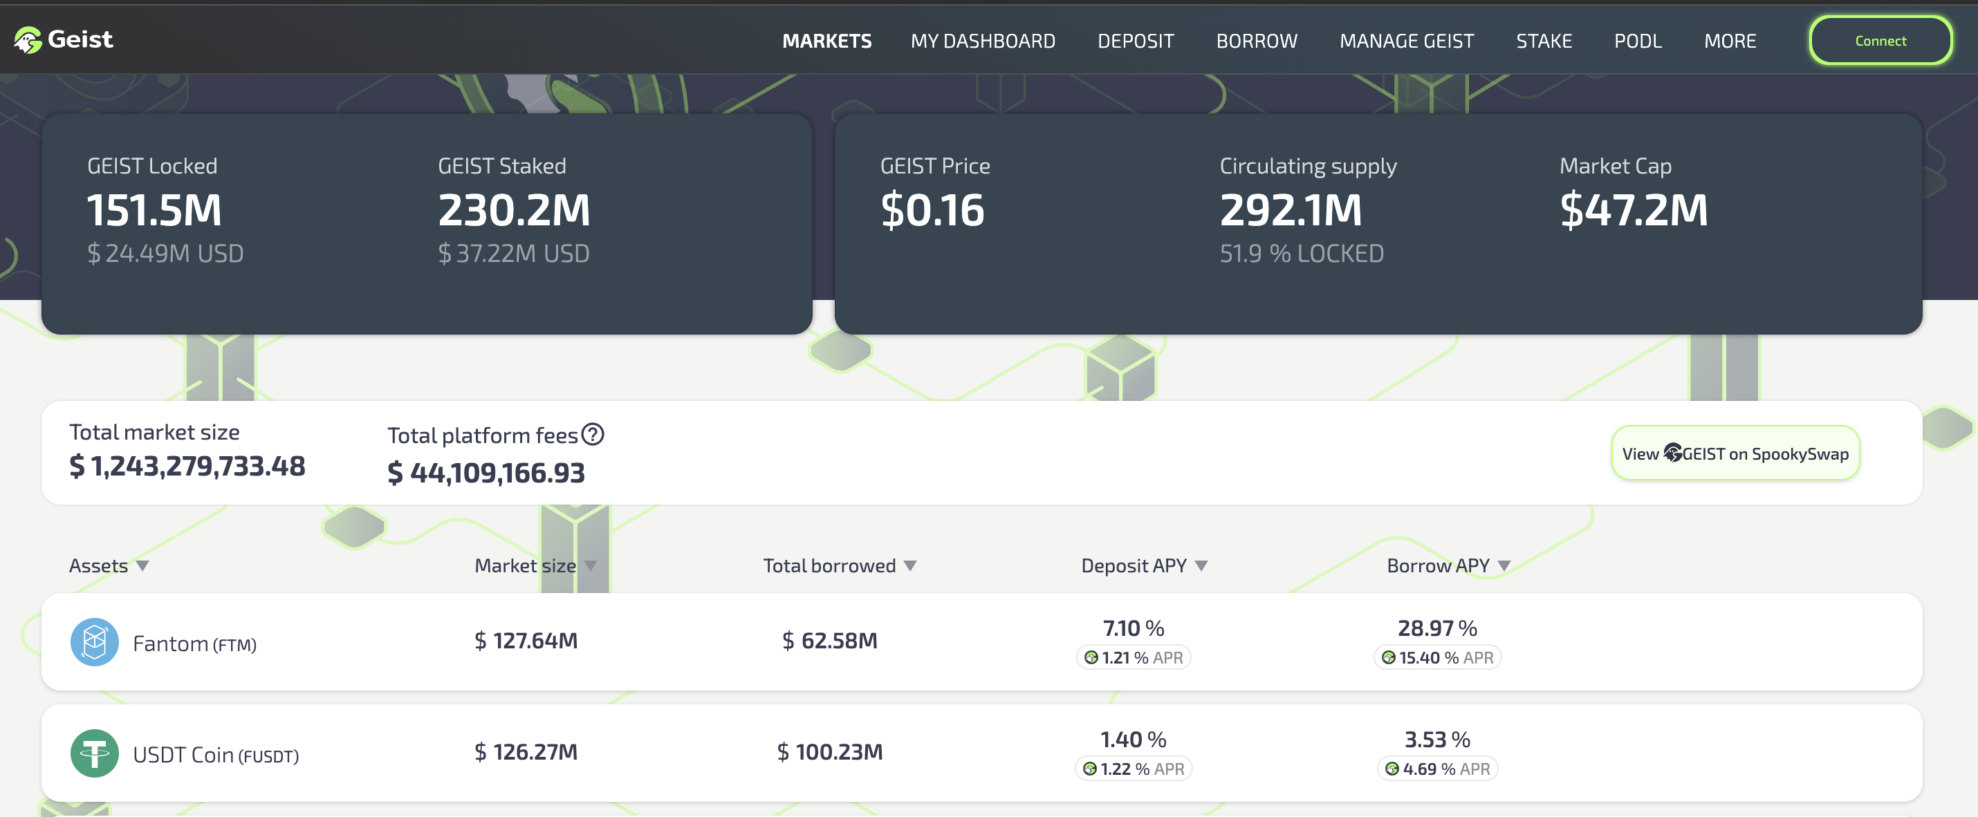This screenshot has width=1978, height=817.
Task: Click Fantom borrow APY 28.97 %
Action: [1437, 628]
